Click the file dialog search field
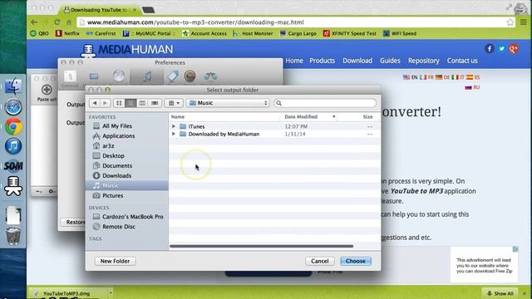This screenshot has height=299, width=532. [325, 103]
